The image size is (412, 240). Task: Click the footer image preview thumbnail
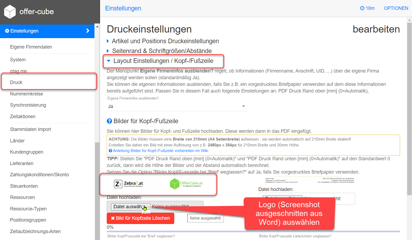310,181
